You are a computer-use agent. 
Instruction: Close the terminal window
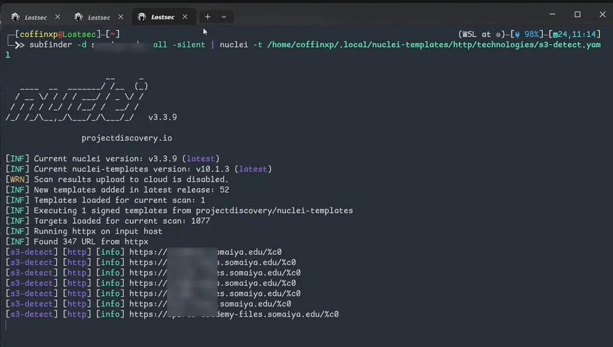602,14
